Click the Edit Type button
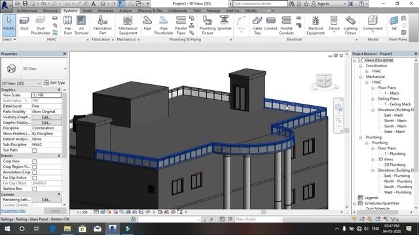The height and width of the screenshot is (235, 419). click(x=54, y=83)
